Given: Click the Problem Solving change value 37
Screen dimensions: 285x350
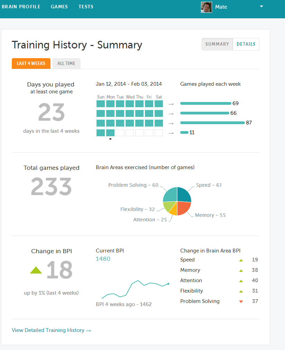Looking at the screenshot, I should (x=255, y=301).
